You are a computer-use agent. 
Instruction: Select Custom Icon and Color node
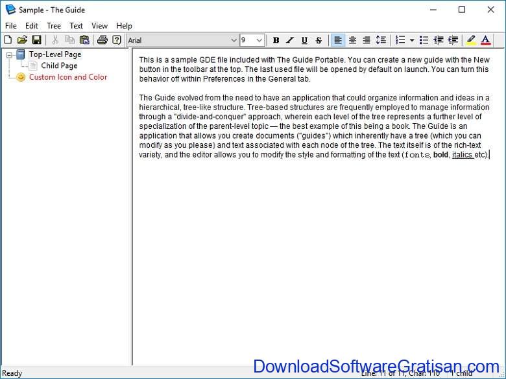(68, 77)
